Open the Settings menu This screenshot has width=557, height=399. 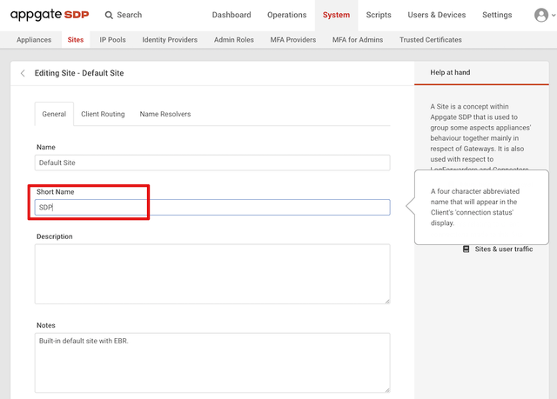tap(497, 15)
